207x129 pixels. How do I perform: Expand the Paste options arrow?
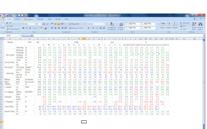pos(2,29)
